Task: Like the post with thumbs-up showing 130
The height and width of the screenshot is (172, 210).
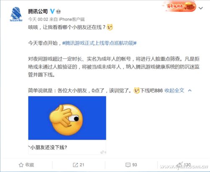Action: point(184,165)
